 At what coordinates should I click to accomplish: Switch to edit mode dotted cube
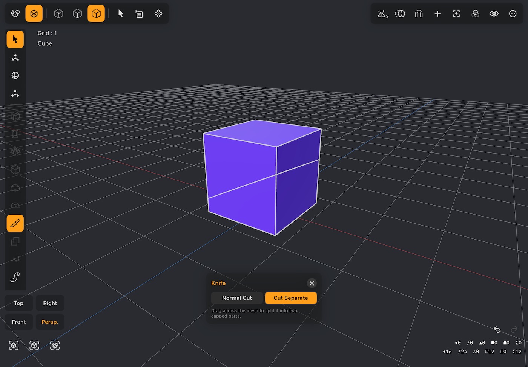tap(34, 14)
